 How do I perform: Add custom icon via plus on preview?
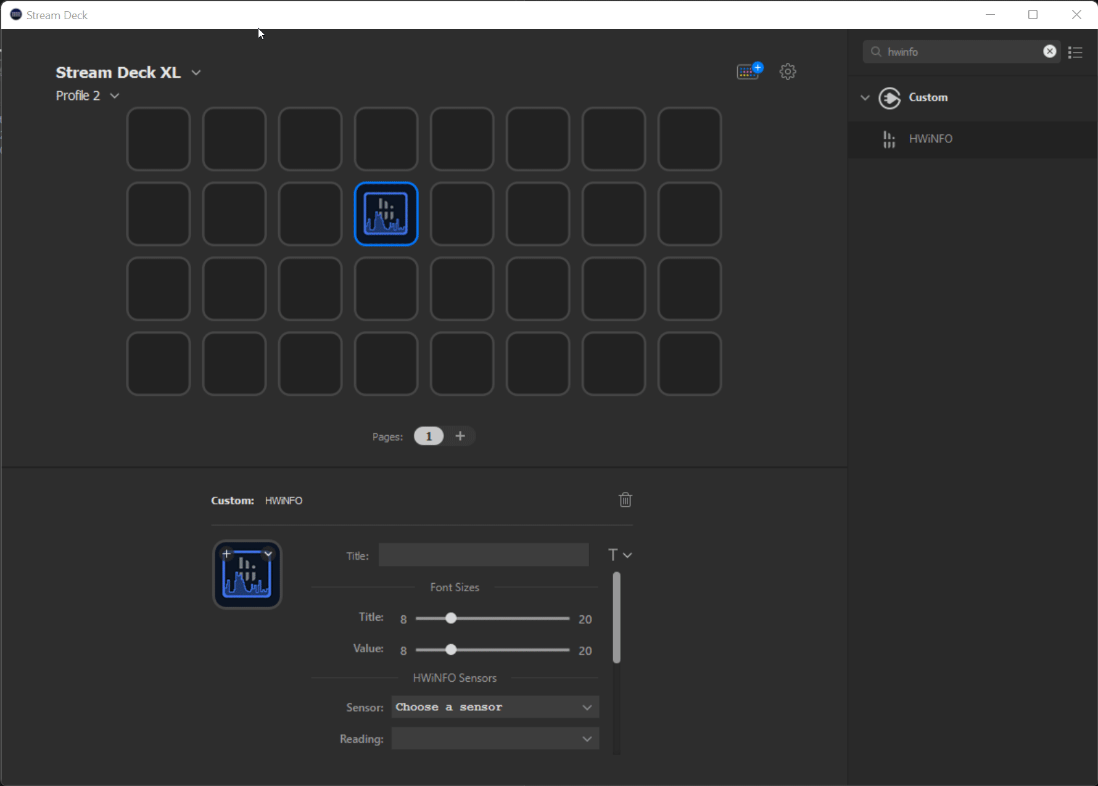(x=226, y=554)
